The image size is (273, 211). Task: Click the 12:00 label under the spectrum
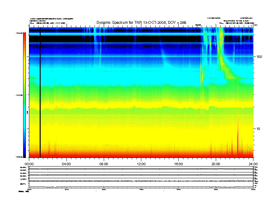pyautogui.click(x=141, y=164)
